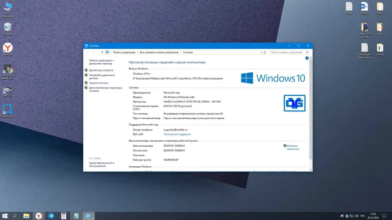This screenshot has height=220, width=392.
Task: Select This PC desktop icon
Action: (8, 10)
